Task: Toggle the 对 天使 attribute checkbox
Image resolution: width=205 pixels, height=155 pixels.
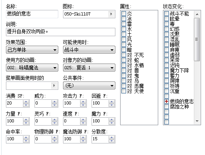Action: coord(124,91)
